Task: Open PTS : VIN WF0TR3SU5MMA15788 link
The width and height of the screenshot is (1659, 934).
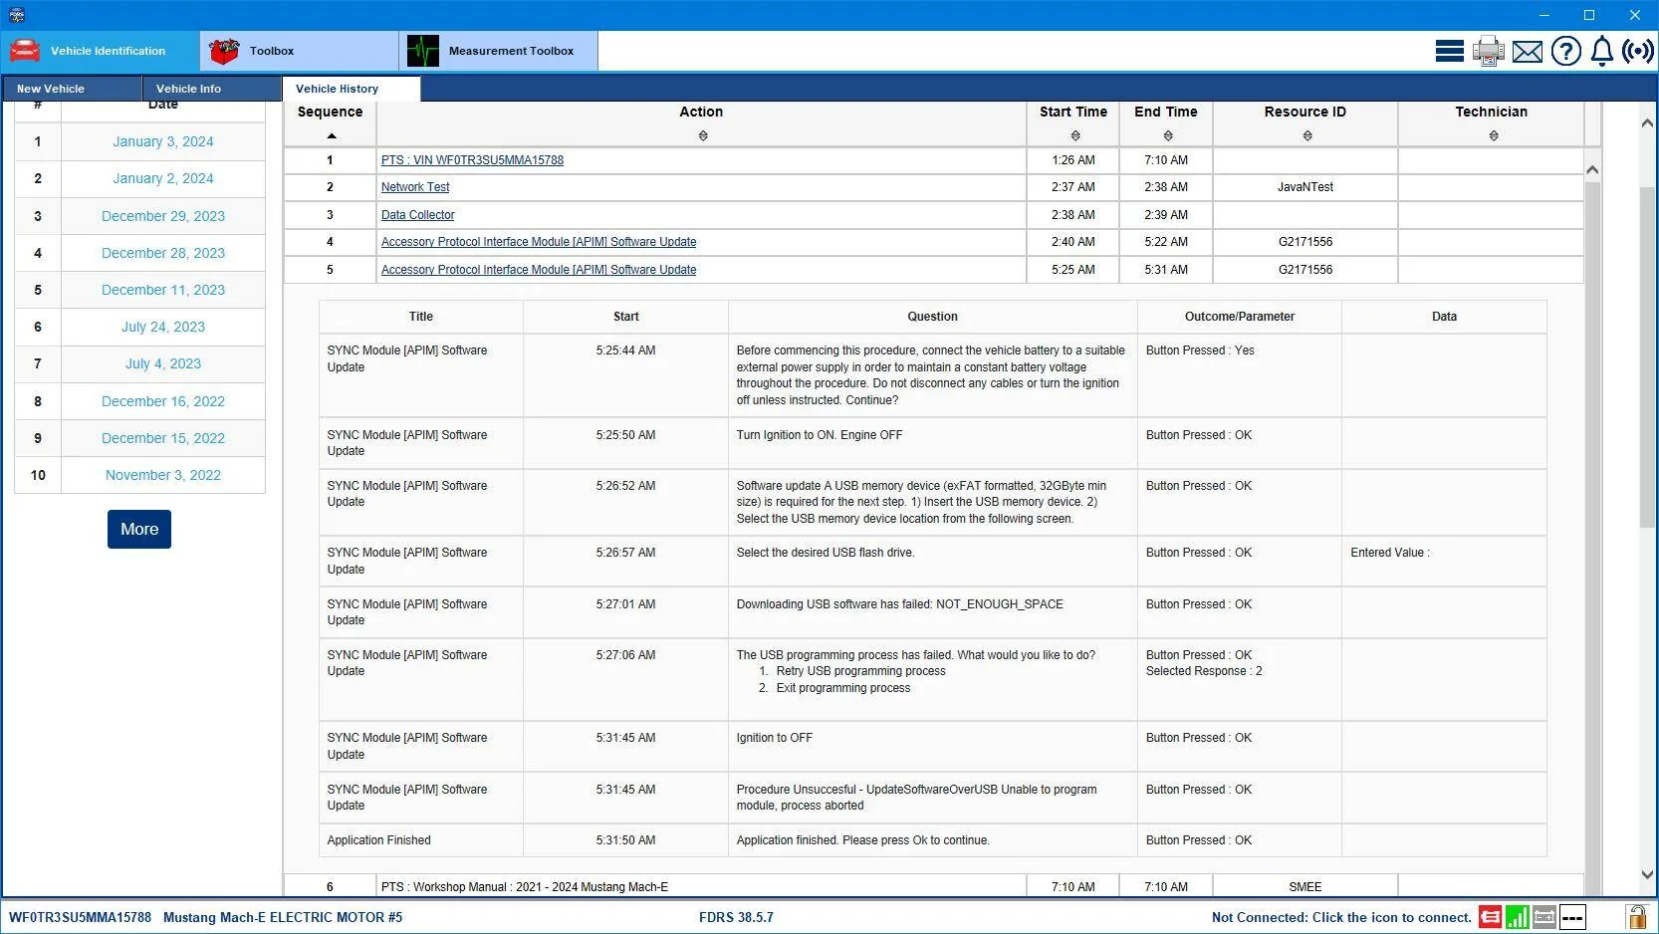Action: point(472,160)
